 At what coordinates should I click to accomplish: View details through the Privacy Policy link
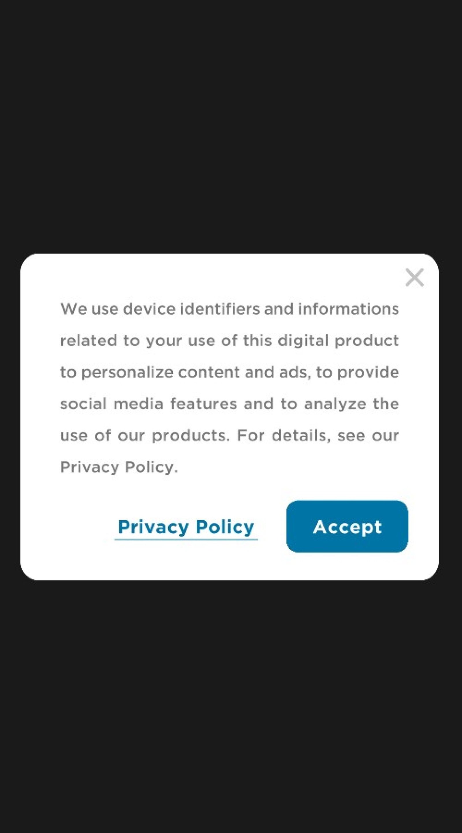[x=186, y=527]
